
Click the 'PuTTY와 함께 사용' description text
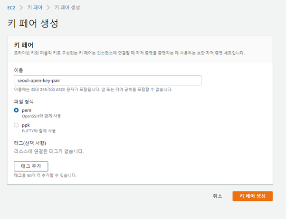(x=38, y=131)
